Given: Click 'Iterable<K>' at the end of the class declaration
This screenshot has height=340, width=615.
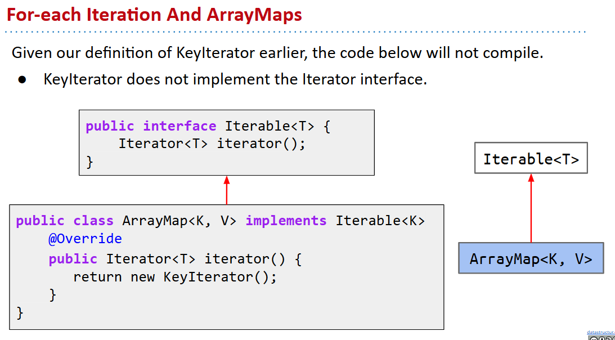Looking at the screenshot, I should (380, 221).
